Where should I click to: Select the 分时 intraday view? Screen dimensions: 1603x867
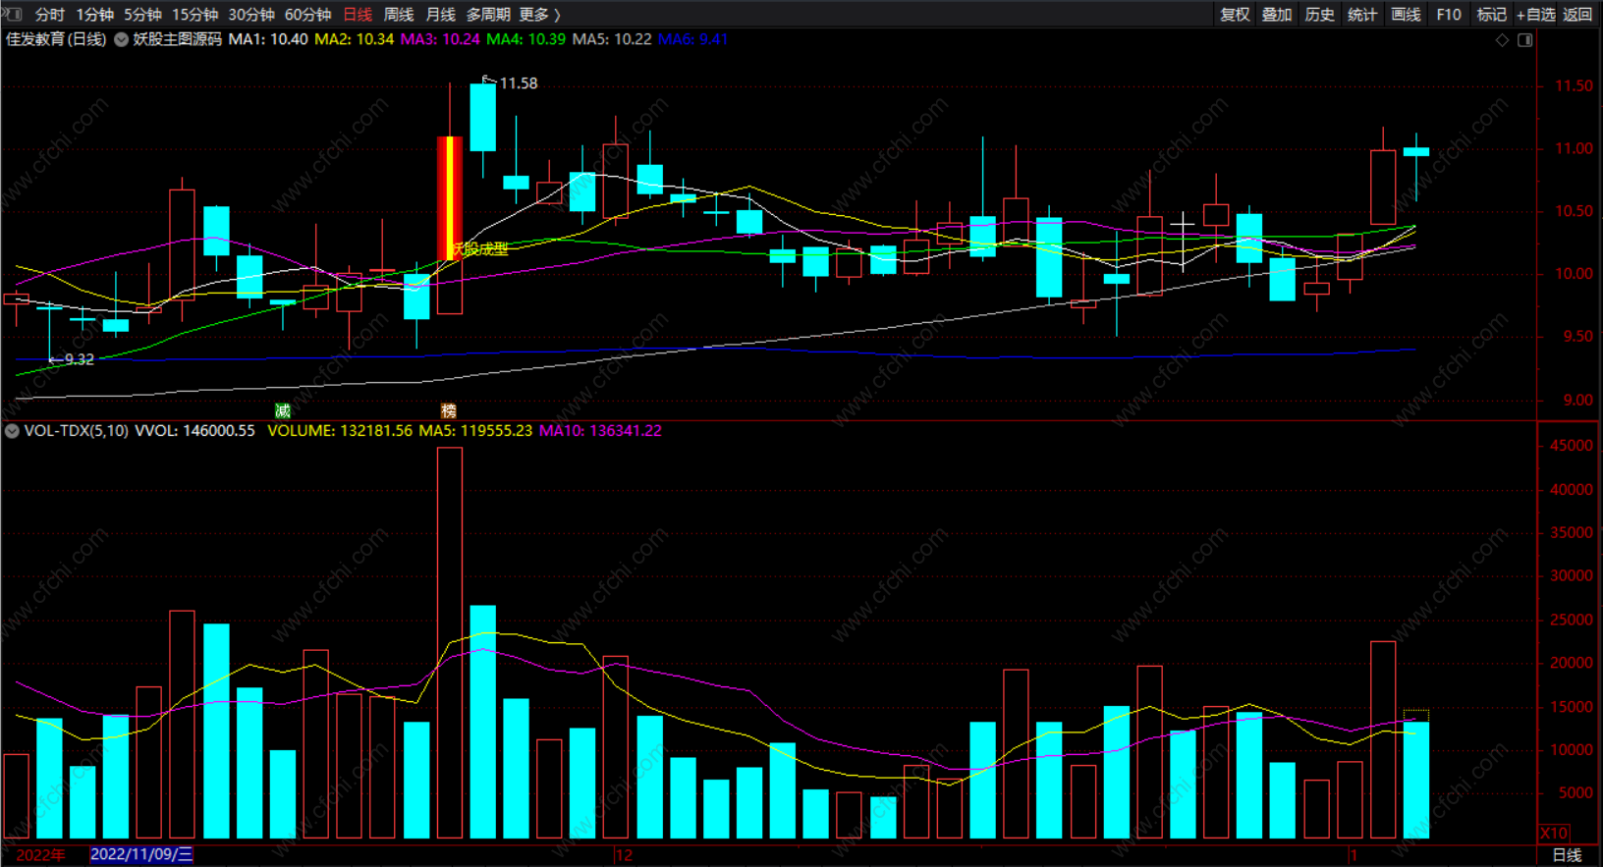[49, 15]
